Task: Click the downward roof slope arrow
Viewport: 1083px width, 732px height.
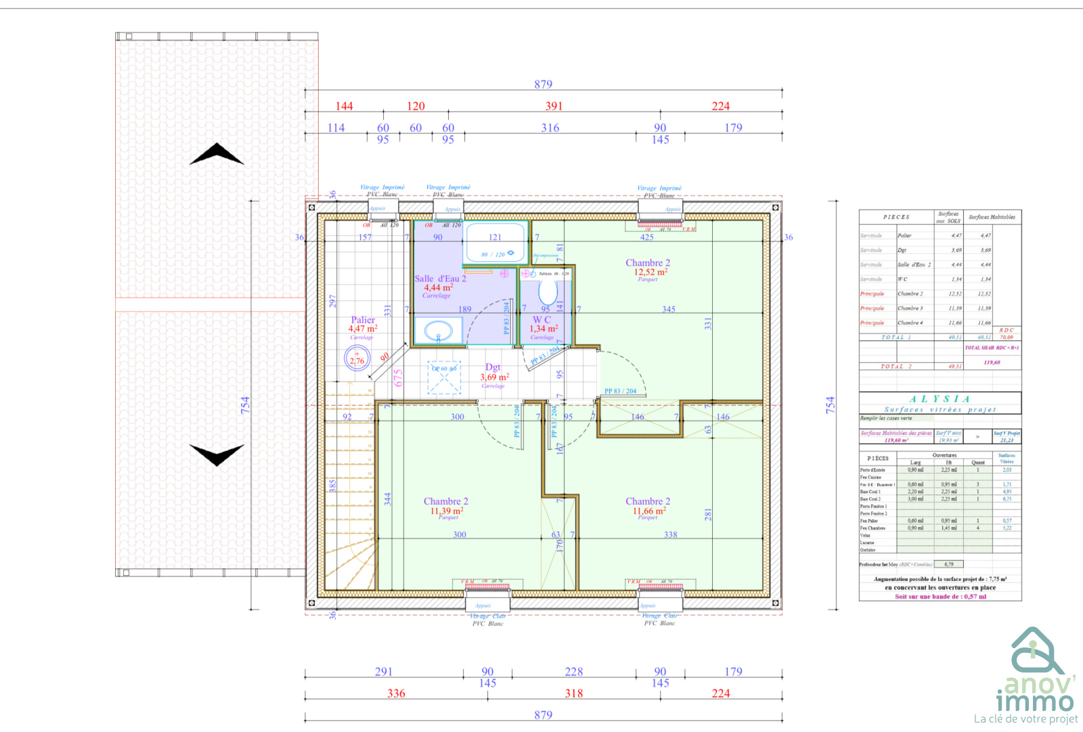Action: coord(217,454)
